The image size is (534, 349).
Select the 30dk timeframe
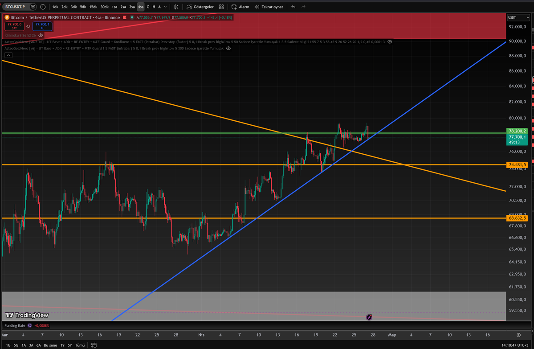click(105, 7)
